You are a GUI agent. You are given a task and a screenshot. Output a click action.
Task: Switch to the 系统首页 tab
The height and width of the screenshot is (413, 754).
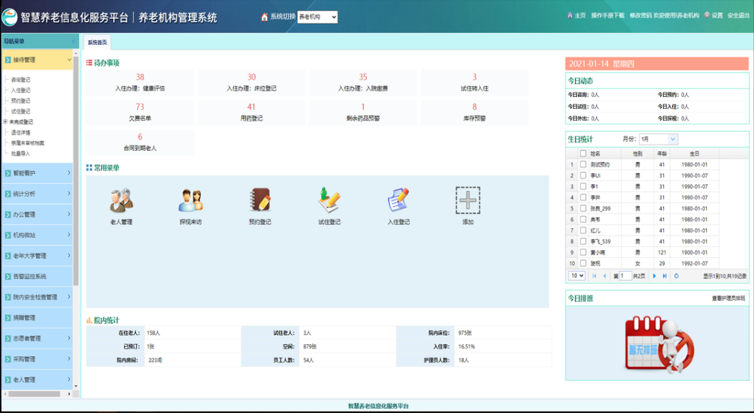point(97,42)
